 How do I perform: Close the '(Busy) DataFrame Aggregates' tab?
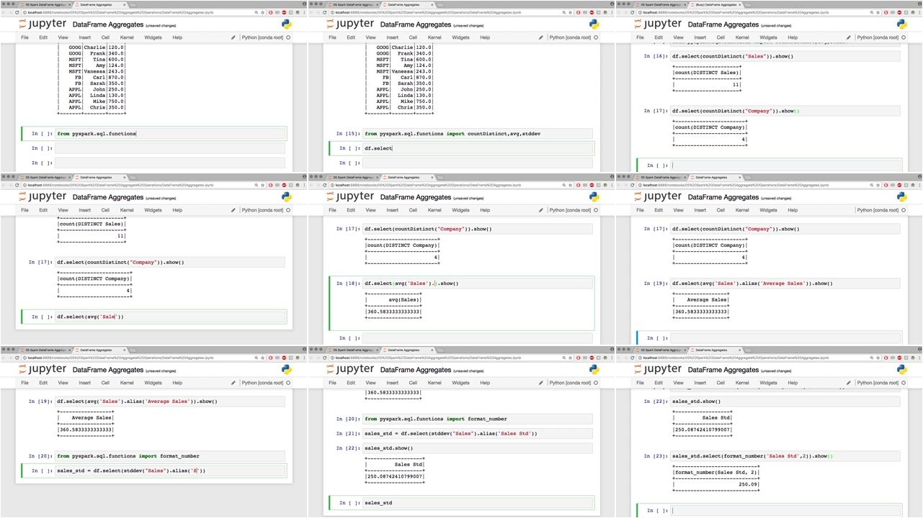click(740, 4)
